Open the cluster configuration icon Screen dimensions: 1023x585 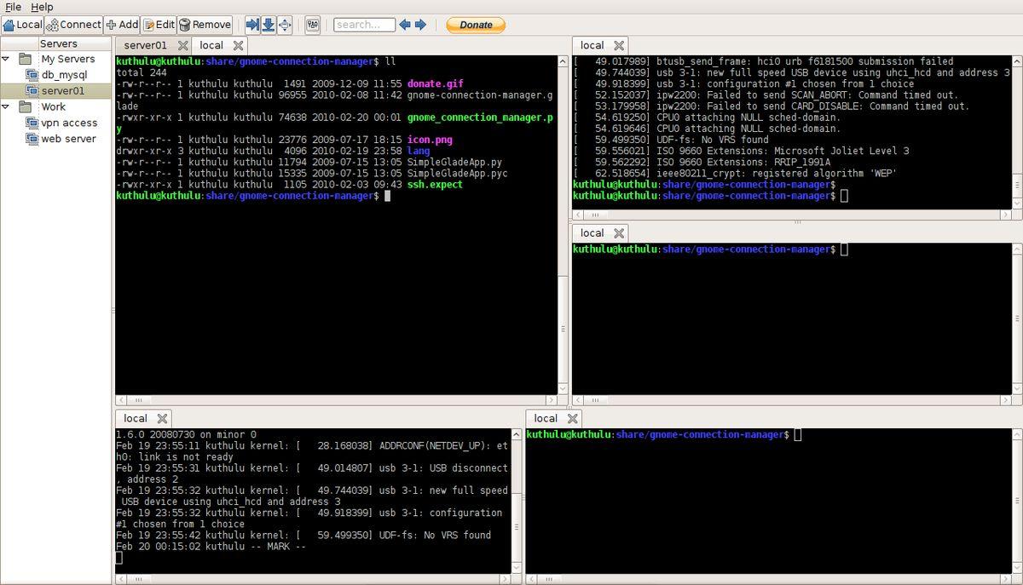(312, 25)
